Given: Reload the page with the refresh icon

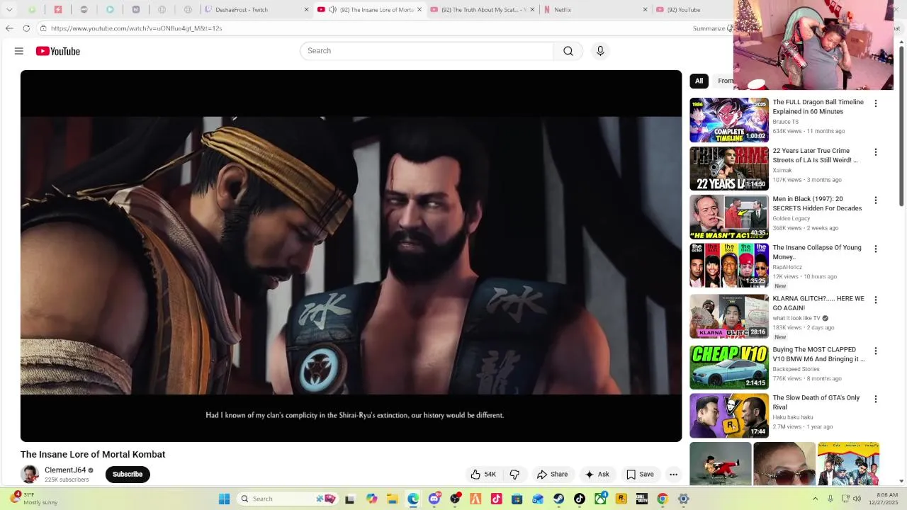Looking at the screenshot, I should tap(26, 28).
